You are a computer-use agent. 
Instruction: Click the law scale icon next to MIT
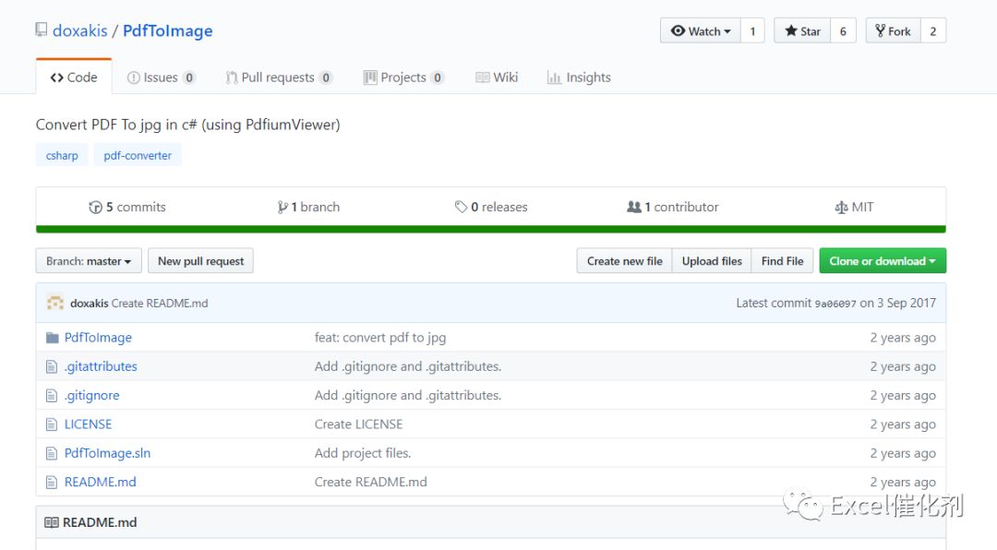click(841, 208)
